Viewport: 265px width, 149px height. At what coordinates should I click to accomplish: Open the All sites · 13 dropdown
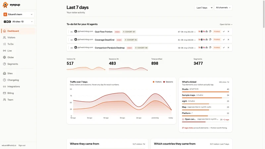point(18,22)
